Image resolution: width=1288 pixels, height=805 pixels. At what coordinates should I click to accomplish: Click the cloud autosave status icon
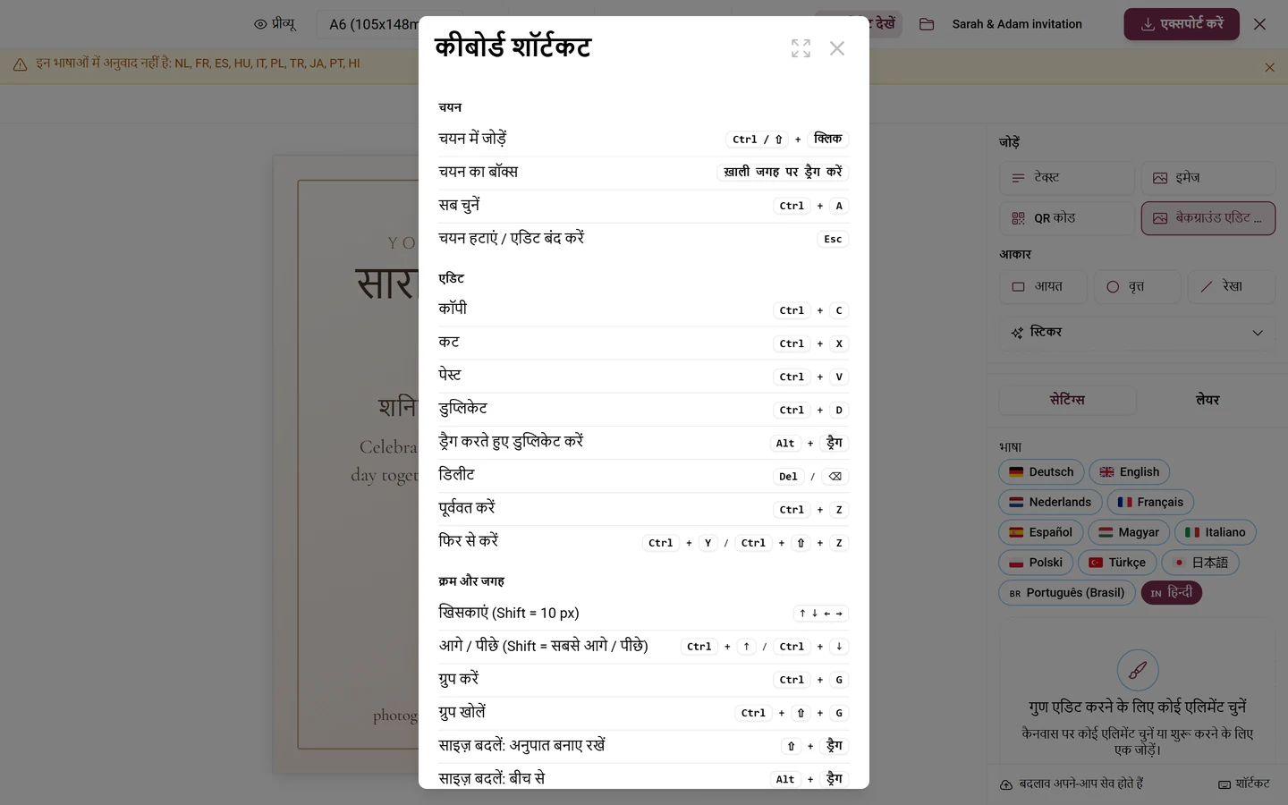1006,785
